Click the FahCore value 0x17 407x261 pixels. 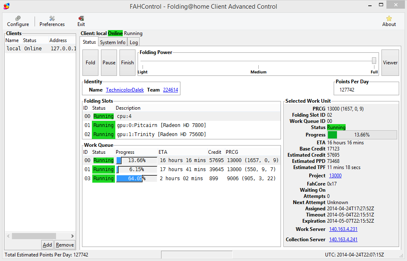332,183
